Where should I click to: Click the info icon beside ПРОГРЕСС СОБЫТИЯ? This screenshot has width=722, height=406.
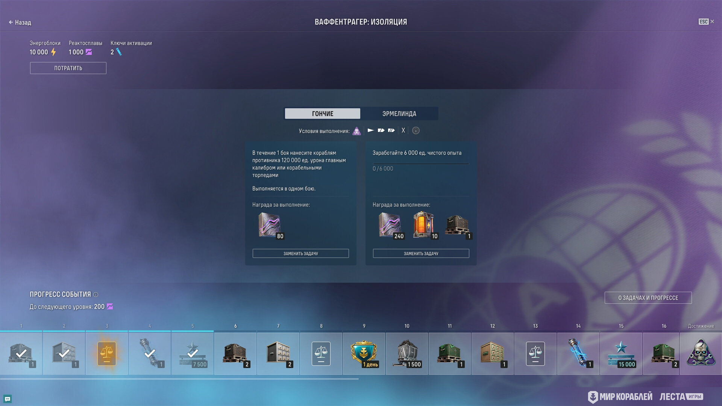[96, 295]
